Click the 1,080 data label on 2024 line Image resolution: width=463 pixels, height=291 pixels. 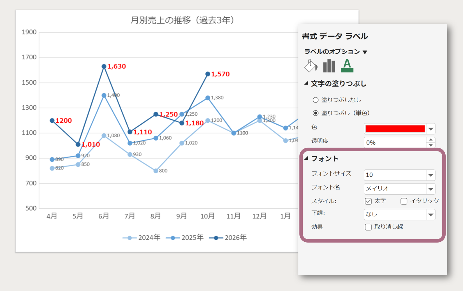coord(114,135)
